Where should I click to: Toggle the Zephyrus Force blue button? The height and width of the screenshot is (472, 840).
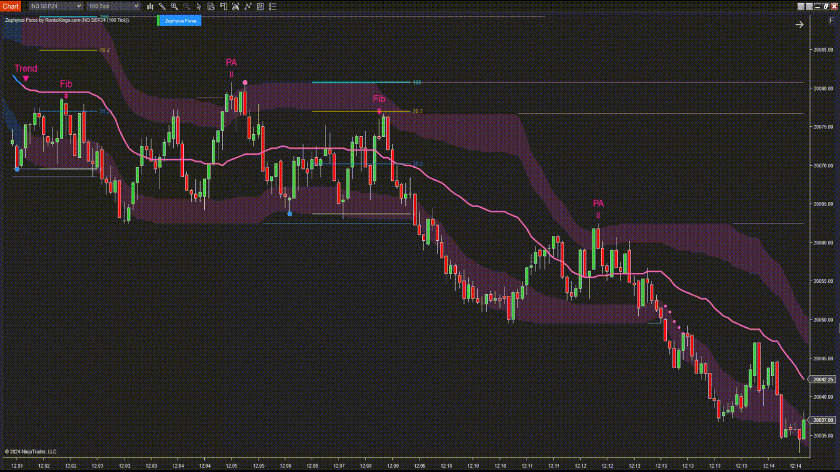point(180,21)
